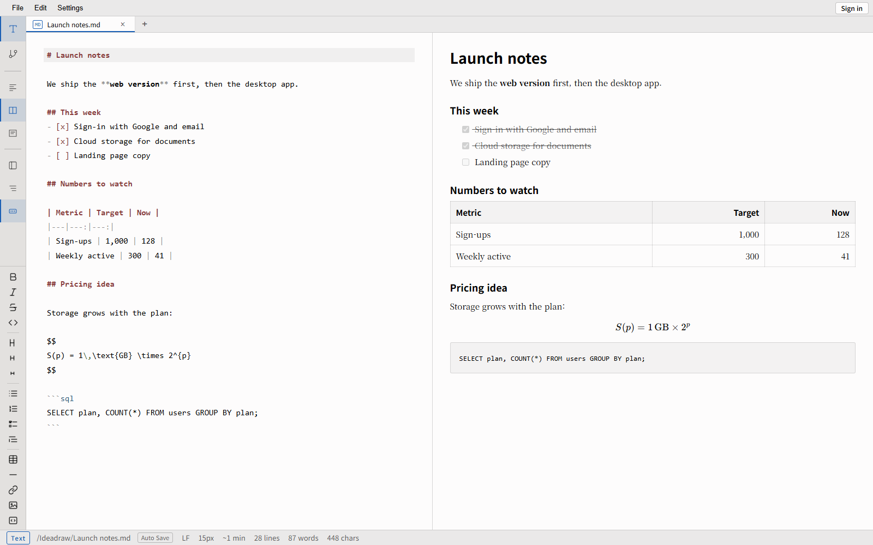This screenshot has width=873, height=545.
Task: Open the Diagram mode branch icon
Action: pyautogui.click(x=13, y=53)
